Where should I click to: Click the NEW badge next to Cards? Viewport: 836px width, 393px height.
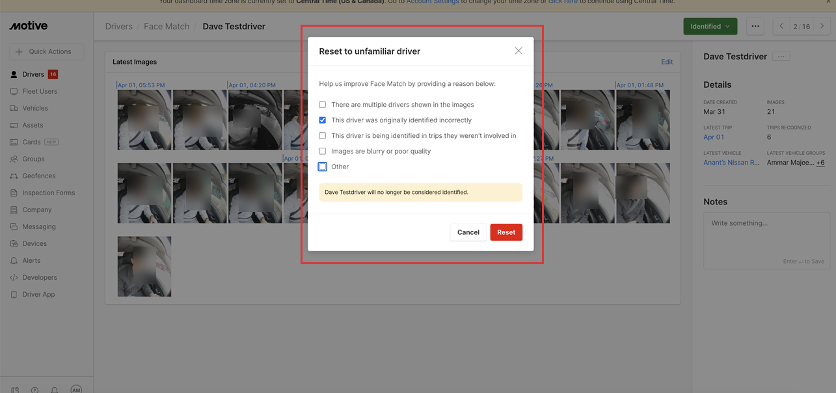tap(51, 142)
